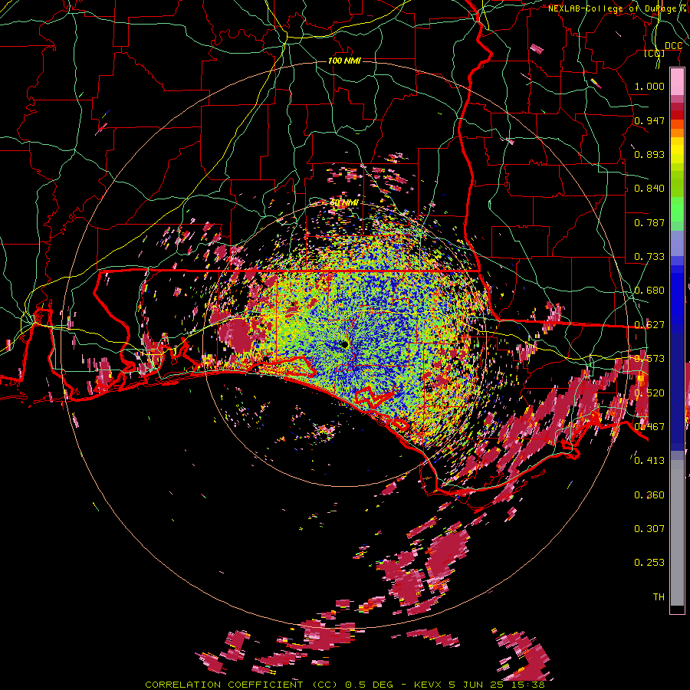
Task: Click the gray lower segment of the color bar
Action: coord(677,533)
